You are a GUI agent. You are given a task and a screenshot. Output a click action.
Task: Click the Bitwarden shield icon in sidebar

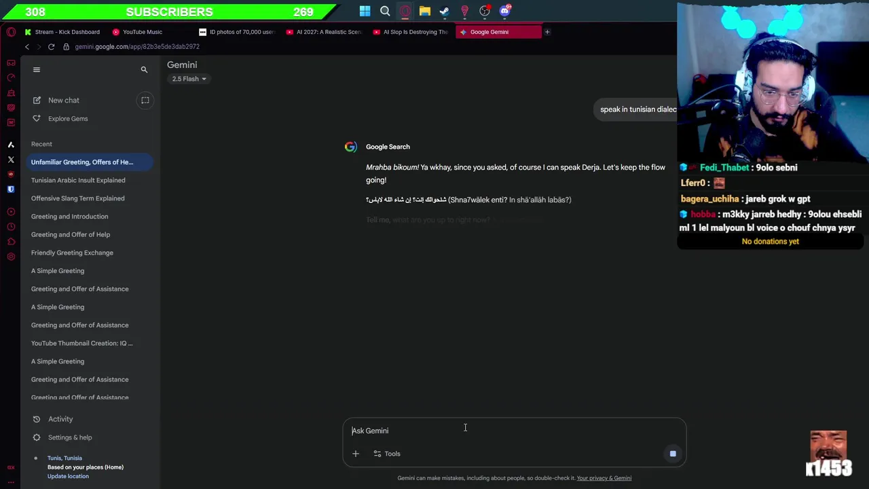coord(11,189)
